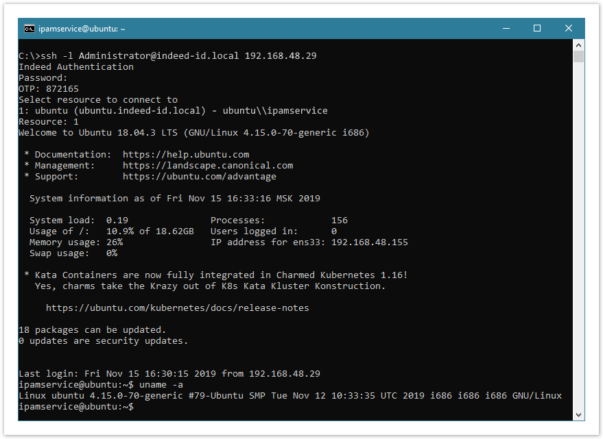The height and width of the screenshot is (439, 603).
Task: Click the Welcome to Ubuntu 18.04.3 LTS line
Action: tap(194, 133)
